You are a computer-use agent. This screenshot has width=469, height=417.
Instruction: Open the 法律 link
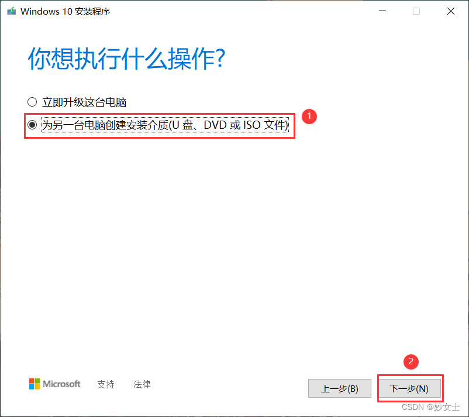[142, 384]
